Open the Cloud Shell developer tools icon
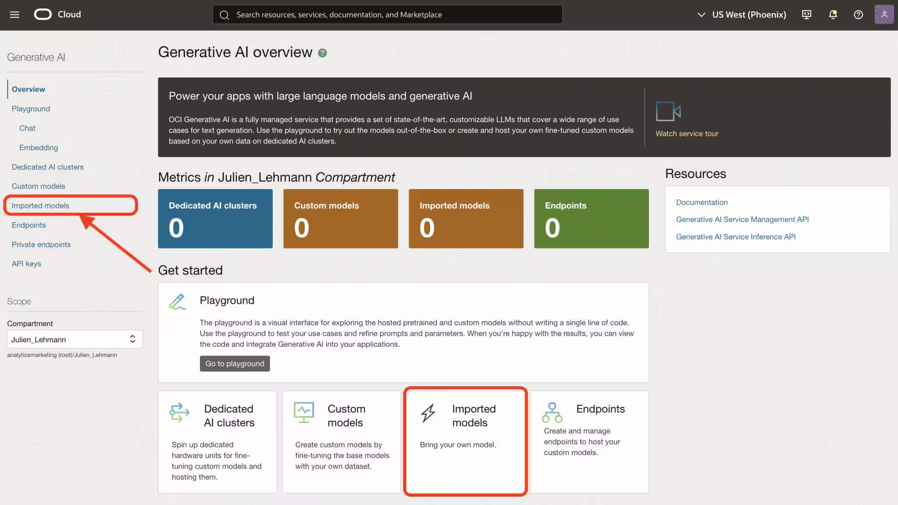The height and width of the screenshot is (505, 898). (x=806, y=14)
